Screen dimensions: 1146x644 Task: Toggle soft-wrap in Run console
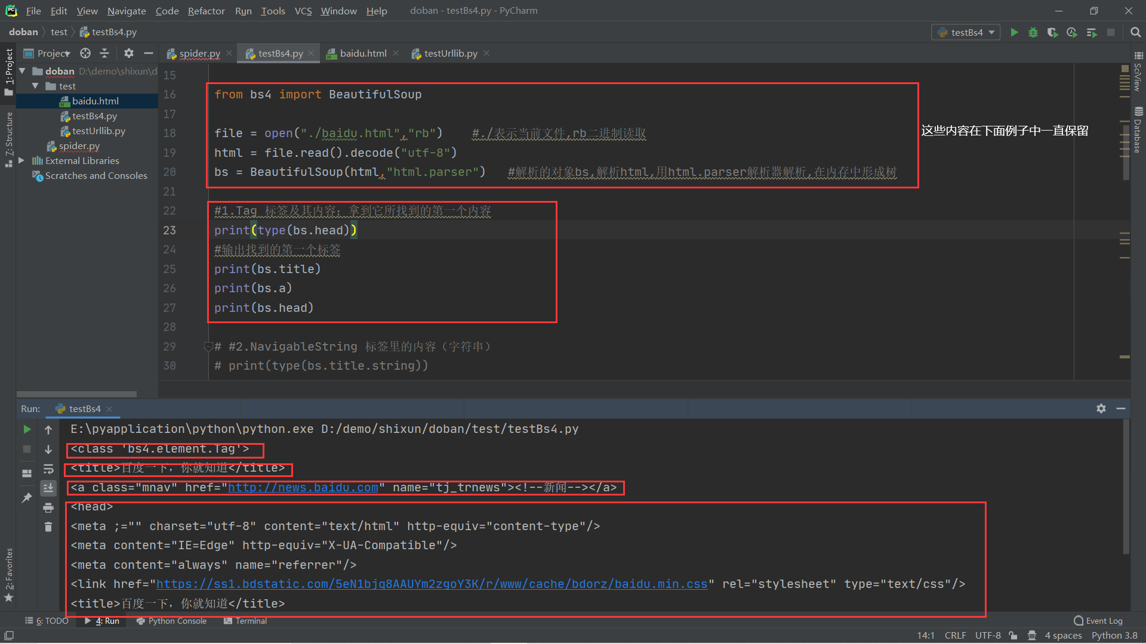[x=48, y=469]
